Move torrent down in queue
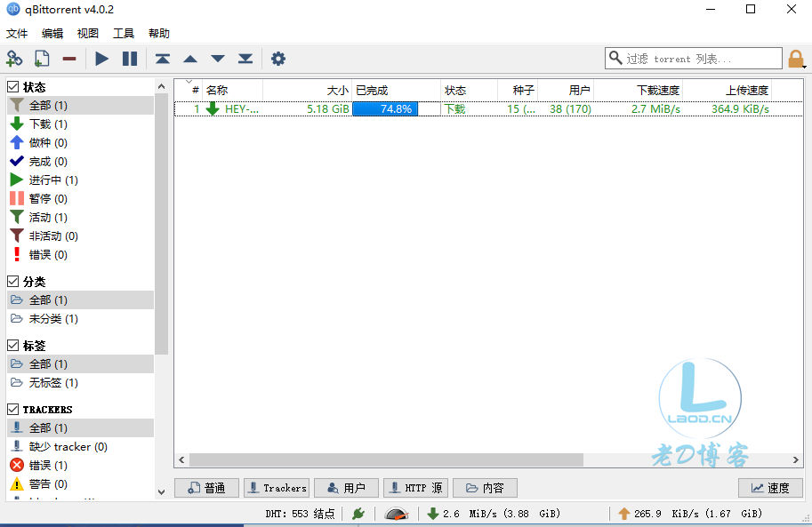This screenshot has width=812, height=527. (x=218, y=59)
